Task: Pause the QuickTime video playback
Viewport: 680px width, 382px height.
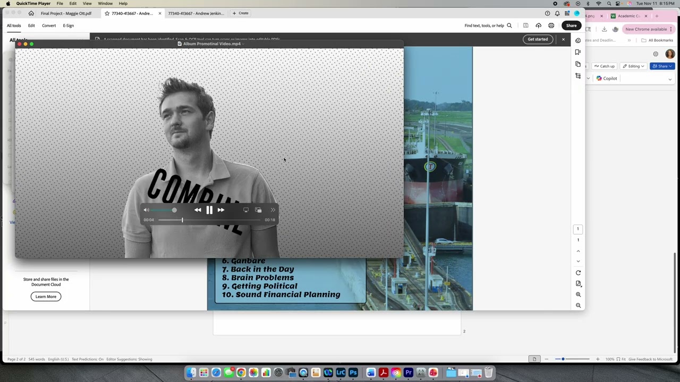Action: coord(209,210)
